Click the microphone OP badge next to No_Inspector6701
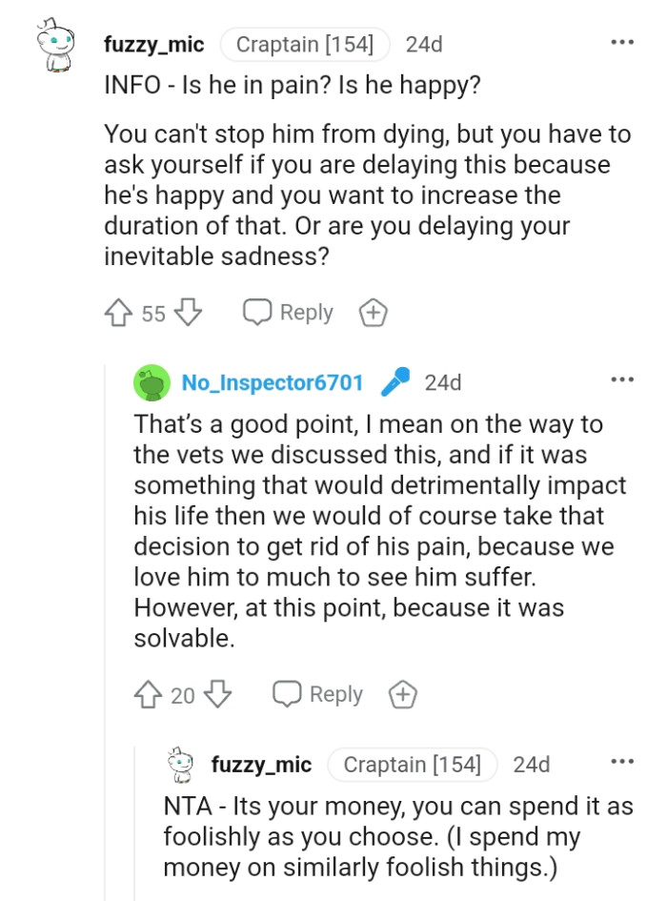This screenshot has height=901, width=667. [395, 381]
